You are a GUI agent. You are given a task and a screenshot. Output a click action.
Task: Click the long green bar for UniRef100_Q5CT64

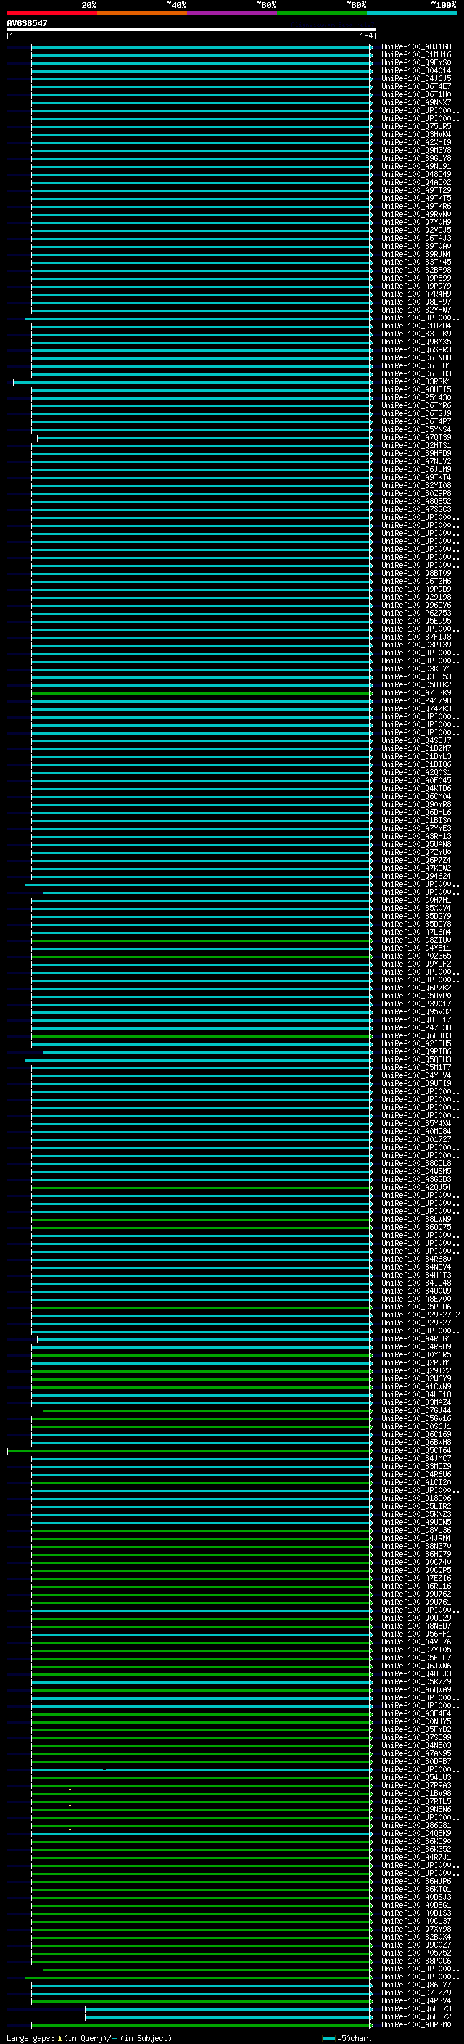(191, 1452)
